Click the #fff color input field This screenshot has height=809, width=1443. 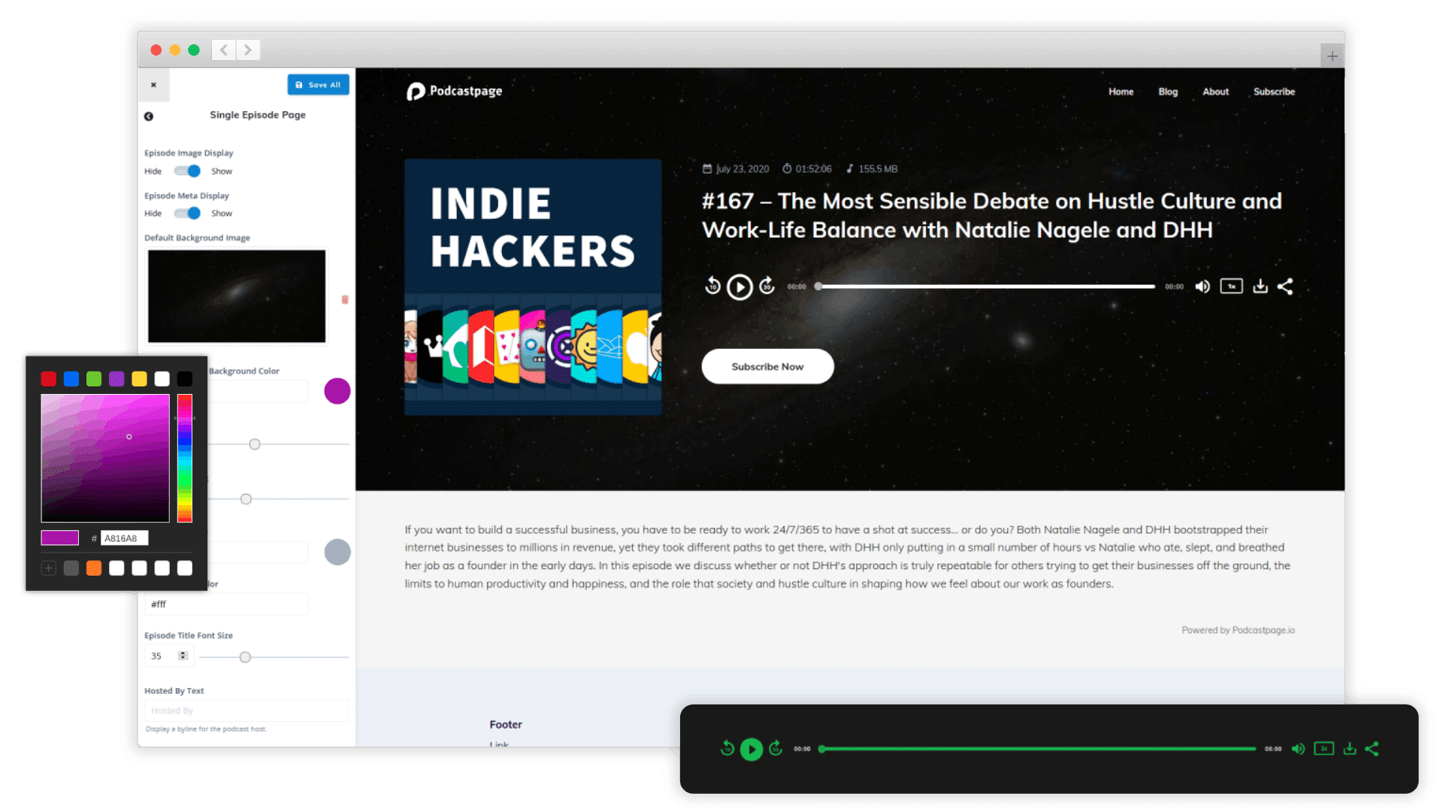click(x=226, y=604)
